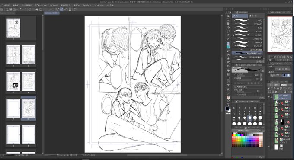Click Fill bucket icon in command bar
294x160 pixels.
(37, 9)
